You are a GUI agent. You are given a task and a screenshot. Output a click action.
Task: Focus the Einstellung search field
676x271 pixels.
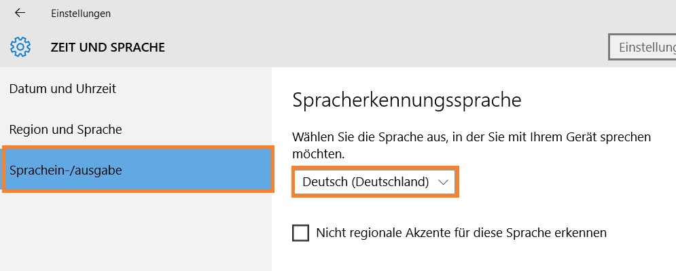point(643,47)
